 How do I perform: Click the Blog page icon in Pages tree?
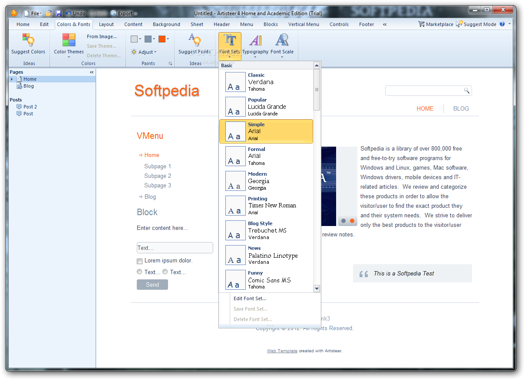click(19, 86)
